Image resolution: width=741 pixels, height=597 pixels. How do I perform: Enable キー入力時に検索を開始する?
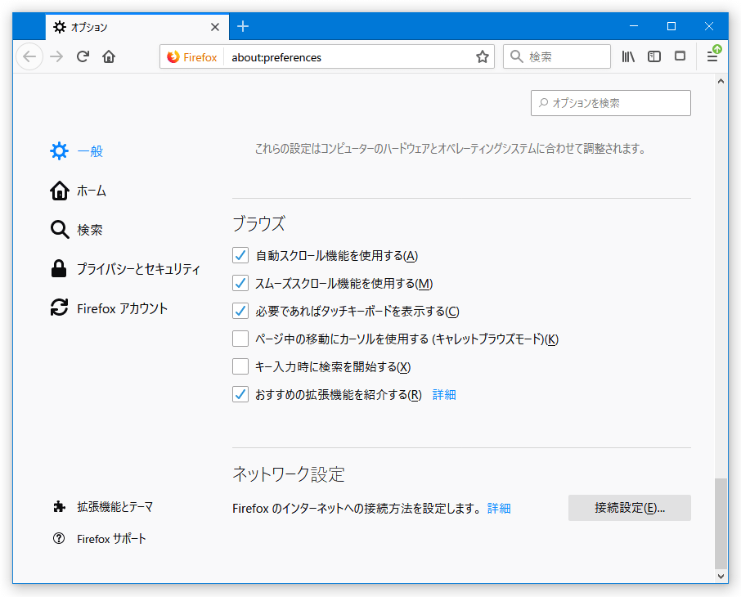click(240, 366)
